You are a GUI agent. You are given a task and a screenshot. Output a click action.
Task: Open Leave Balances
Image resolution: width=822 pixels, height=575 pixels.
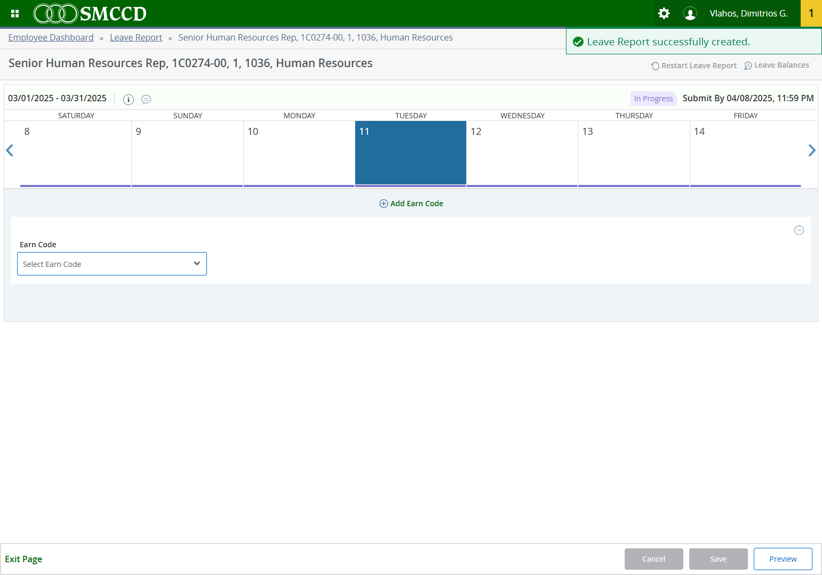777,65
